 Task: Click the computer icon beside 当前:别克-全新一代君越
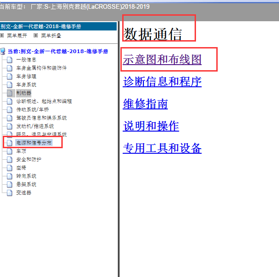(x=3, y=51)
